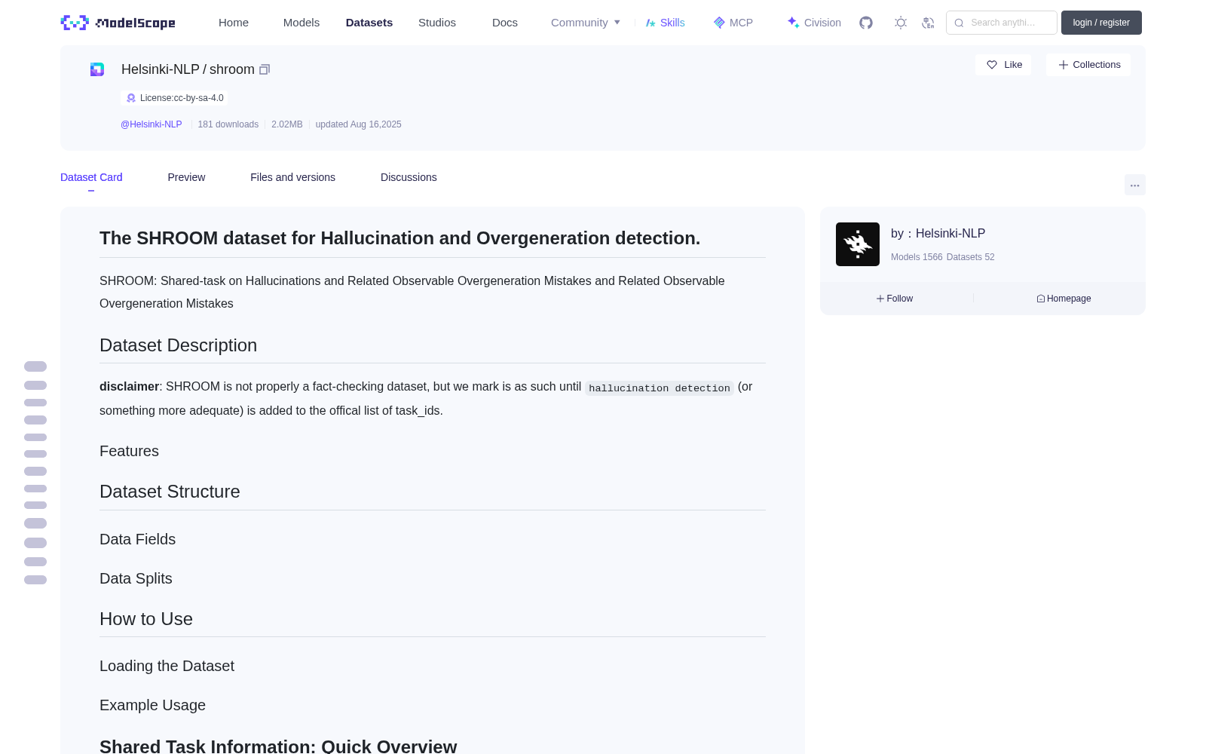The height and width of the screenshot is (754, 1206).
Task: Visit the organization Homepage link
Action: pyautogui.click(x=1064, y=299)
